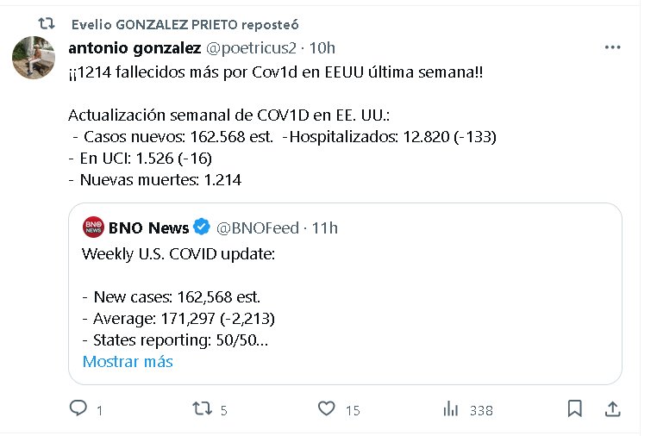Viewport: 657px width, 436px height.
Task: Open Evelio GONZALEZ PRIETO reposteó link
Action: 185,23
